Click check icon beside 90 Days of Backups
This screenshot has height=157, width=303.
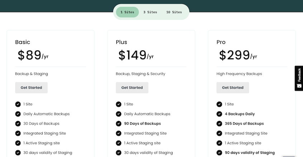pos(119,124)
